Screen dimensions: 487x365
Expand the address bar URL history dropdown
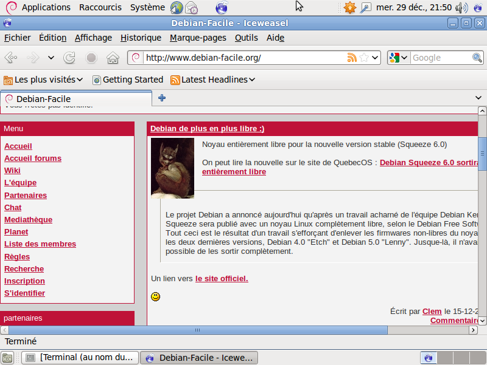(x=376, y=58)
